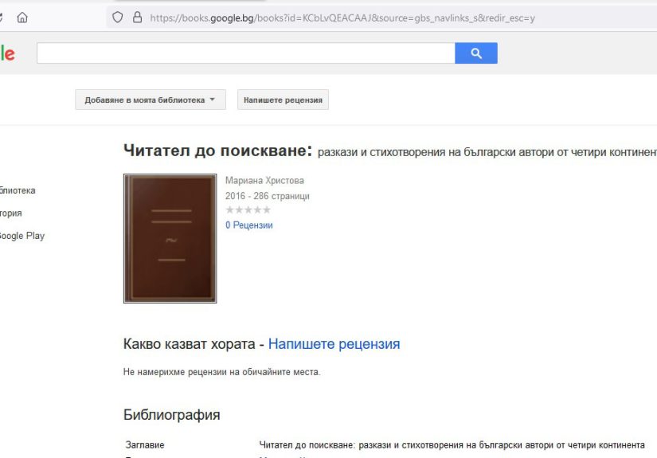Click the browser reload icon
Image resolution: width=657 pixels, height=458 pixels.
click(1, 18)
